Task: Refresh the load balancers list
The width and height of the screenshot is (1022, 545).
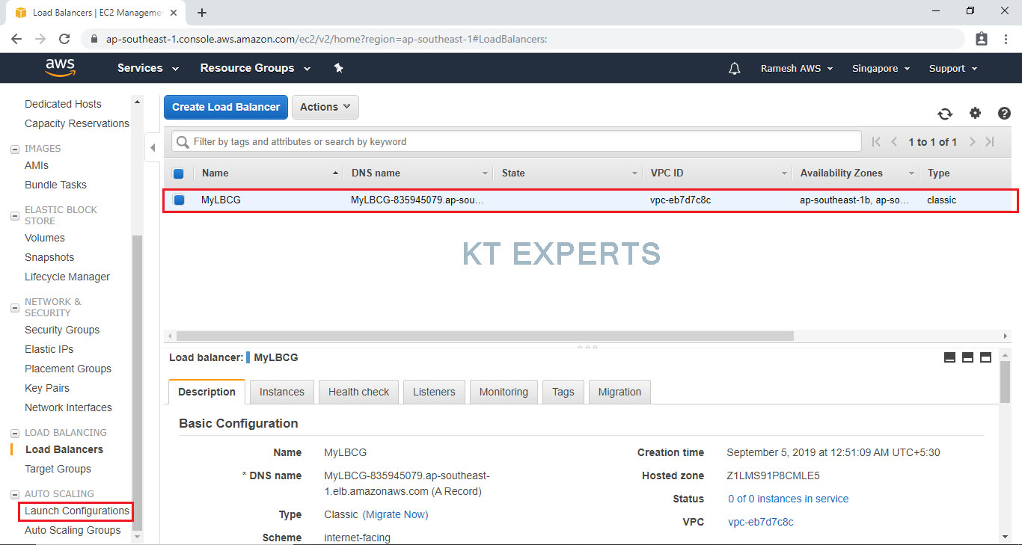Action: (x=945, y=114)
